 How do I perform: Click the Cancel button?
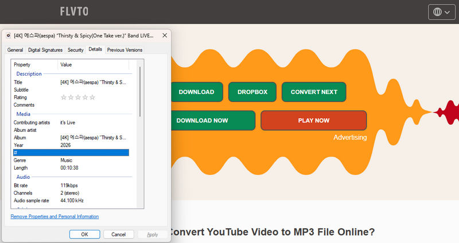[x=119, y=234]
